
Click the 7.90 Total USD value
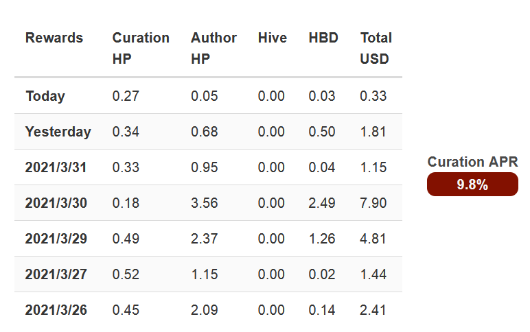373,203
